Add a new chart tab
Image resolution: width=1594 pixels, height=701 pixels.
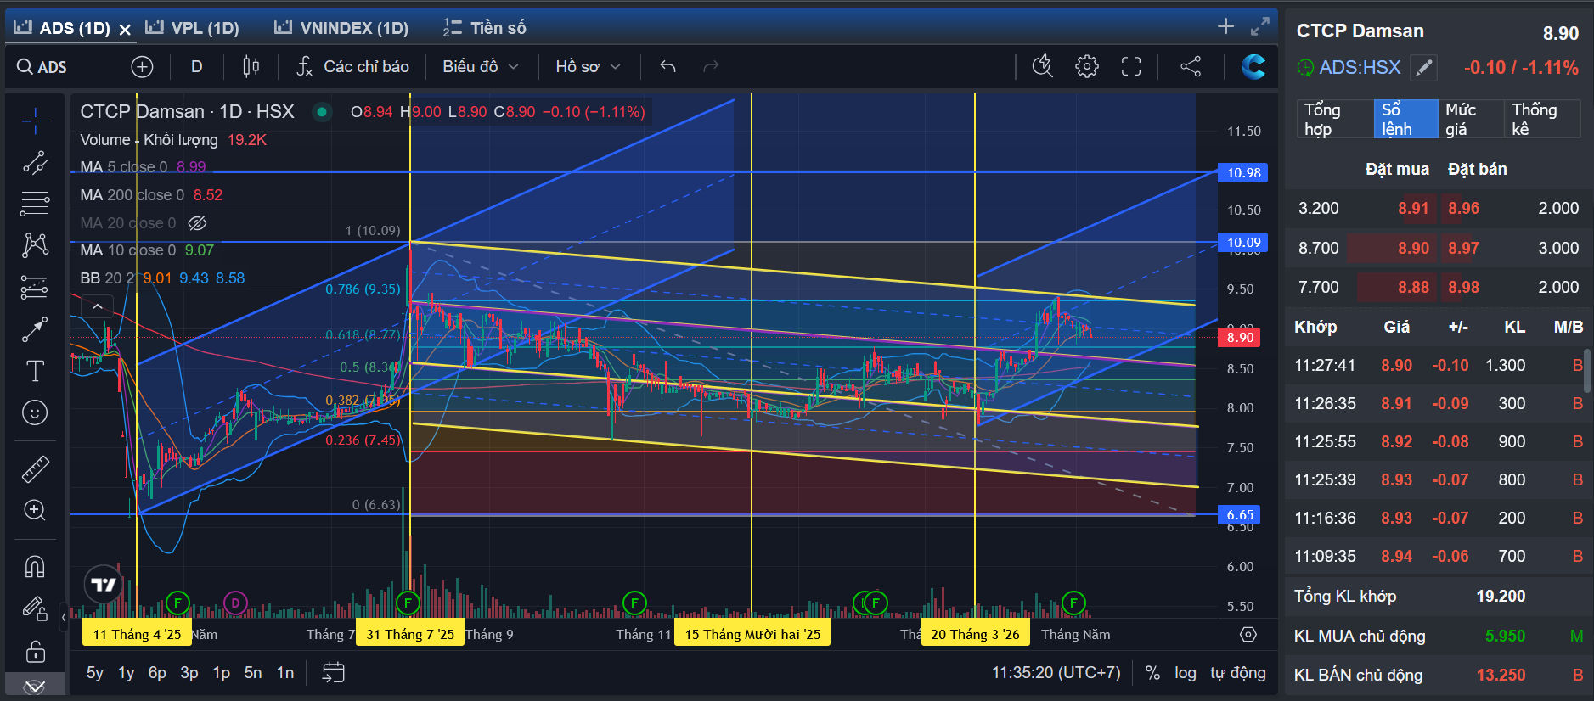click(1225, 26)
